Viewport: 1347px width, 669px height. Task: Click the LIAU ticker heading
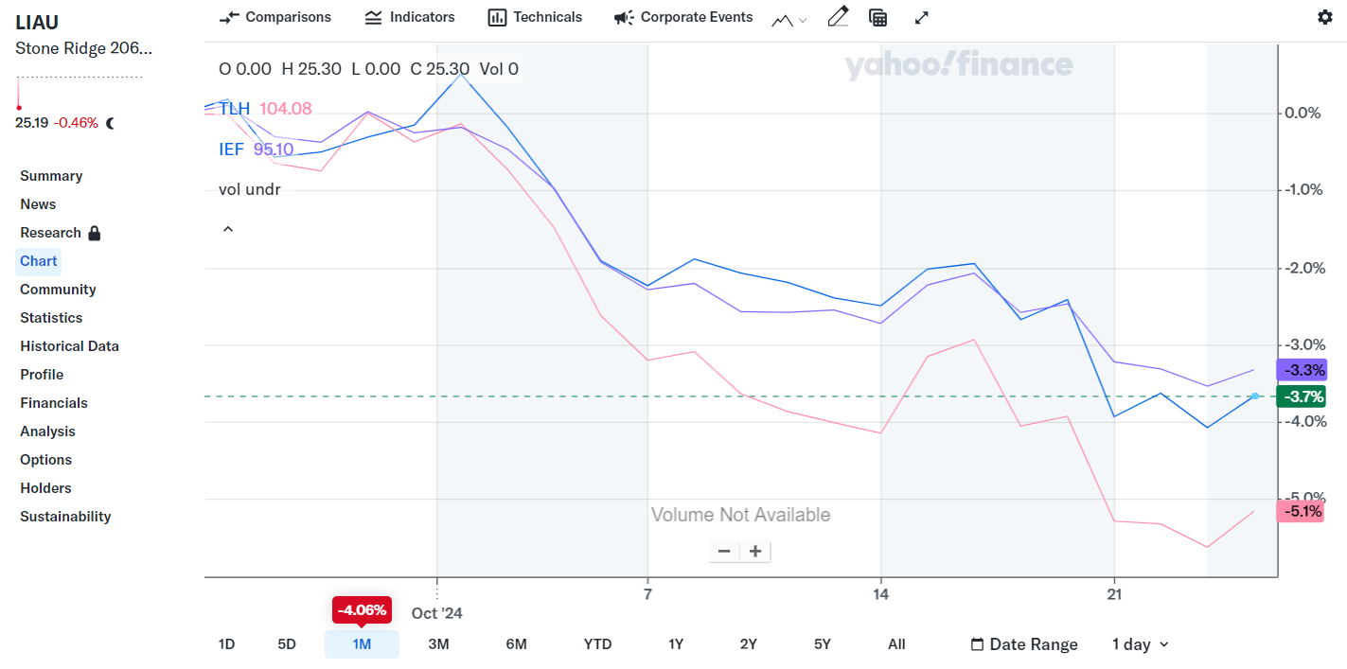point(37,23)
